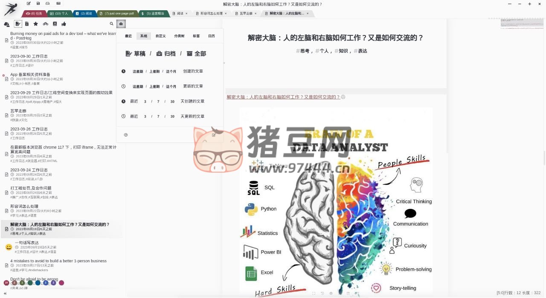Screen dimensions: 546x298
Task: Open the search magnifier in sidebar
Action: pos(112,24)
